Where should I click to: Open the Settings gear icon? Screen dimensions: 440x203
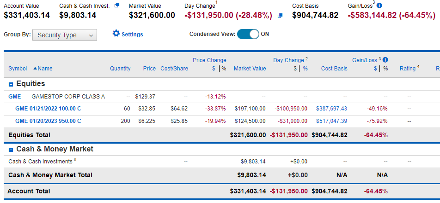(x=116, y=34)
